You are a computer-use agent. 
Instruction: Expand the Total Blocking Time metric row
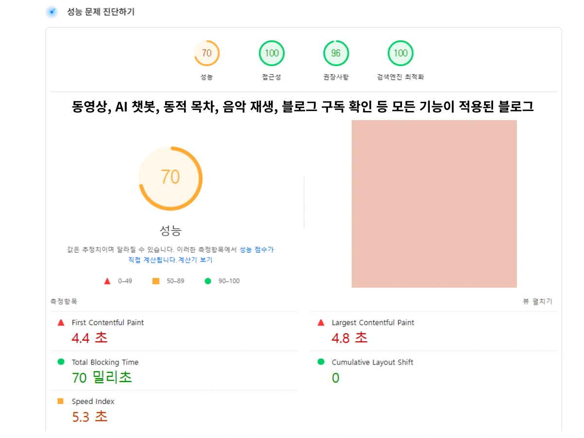(x=105, y=362)
